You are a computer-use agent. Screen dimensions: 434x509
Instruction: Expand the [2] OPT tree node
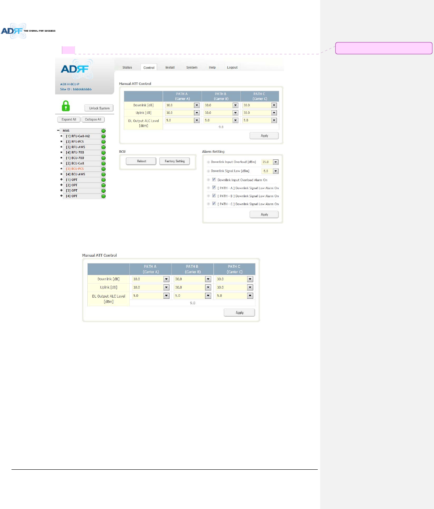61,185
